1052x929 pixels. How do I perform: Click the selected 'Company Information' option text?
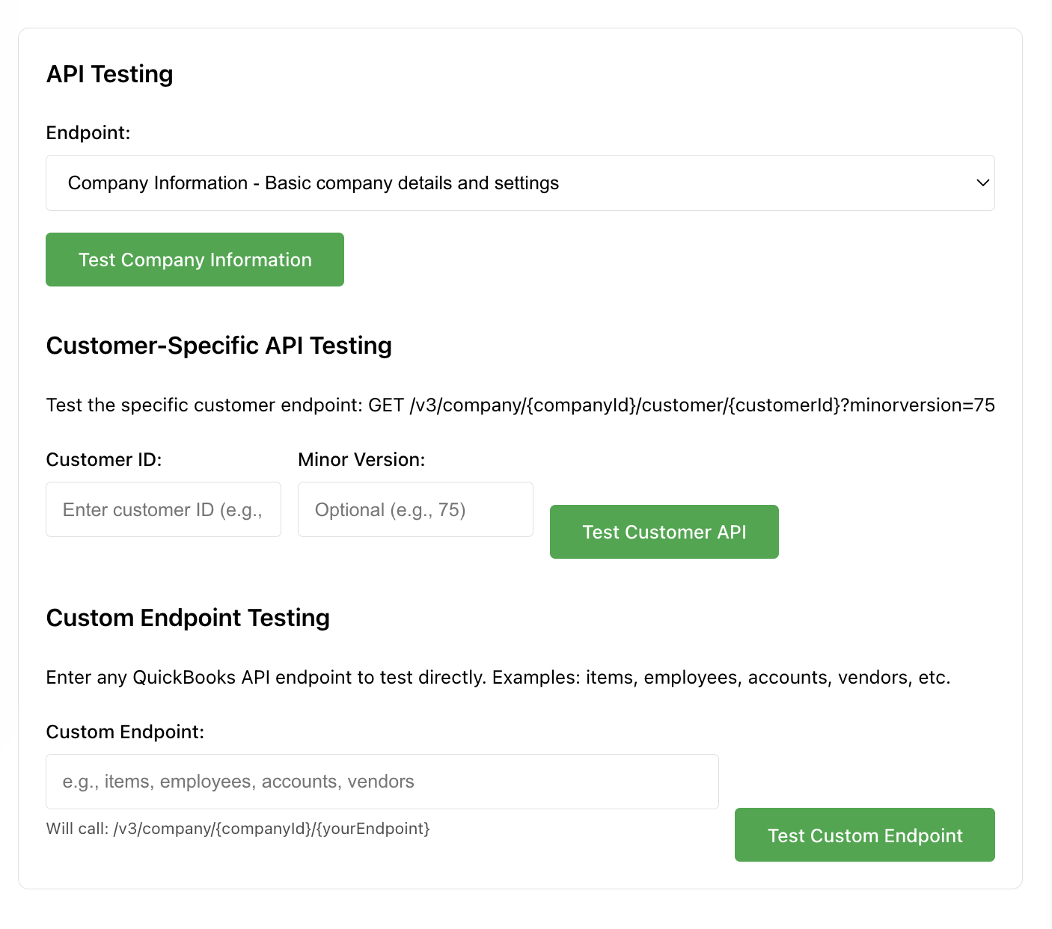click(x=313, y=183)
